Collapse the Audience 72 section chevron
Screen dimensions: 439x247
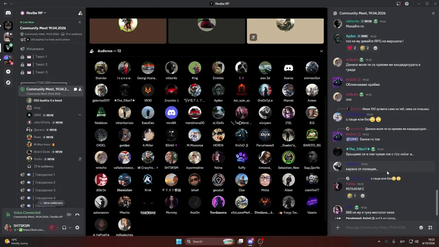(x=321, y=51)
